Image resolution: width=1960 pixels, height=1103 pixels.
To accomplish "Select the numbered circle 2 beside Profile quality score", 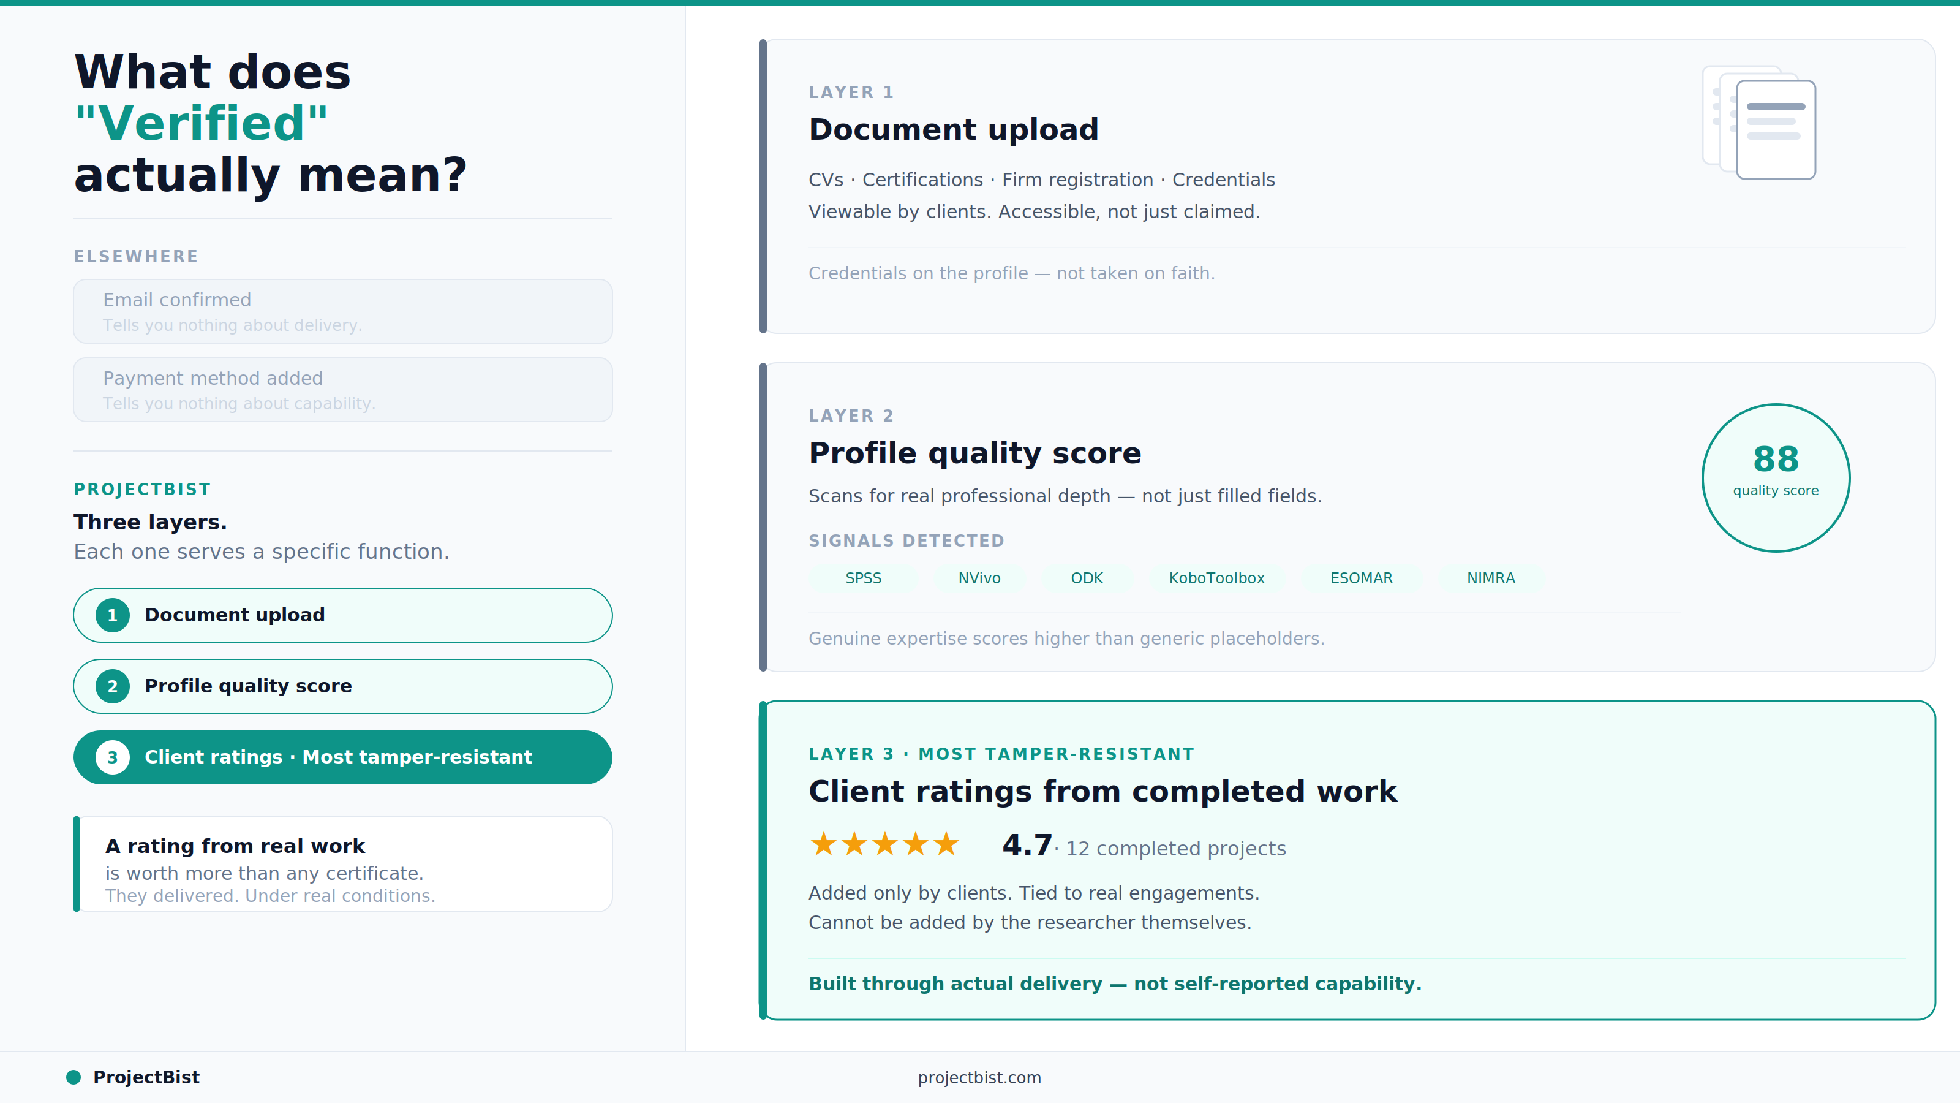I will (x=112, y=686).
